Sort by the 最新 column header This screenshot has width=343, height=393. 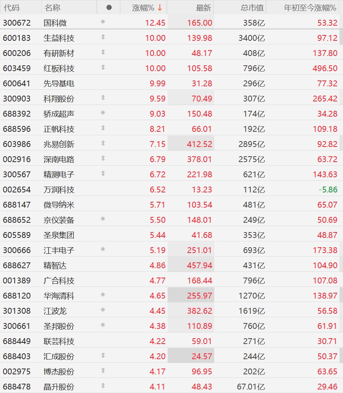pos(203,8)
